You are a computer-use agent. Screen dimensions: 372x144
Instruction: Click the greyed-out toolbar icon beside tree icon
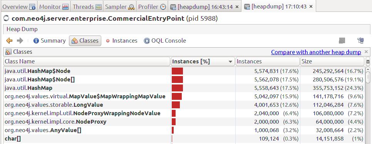coord(342,41)
